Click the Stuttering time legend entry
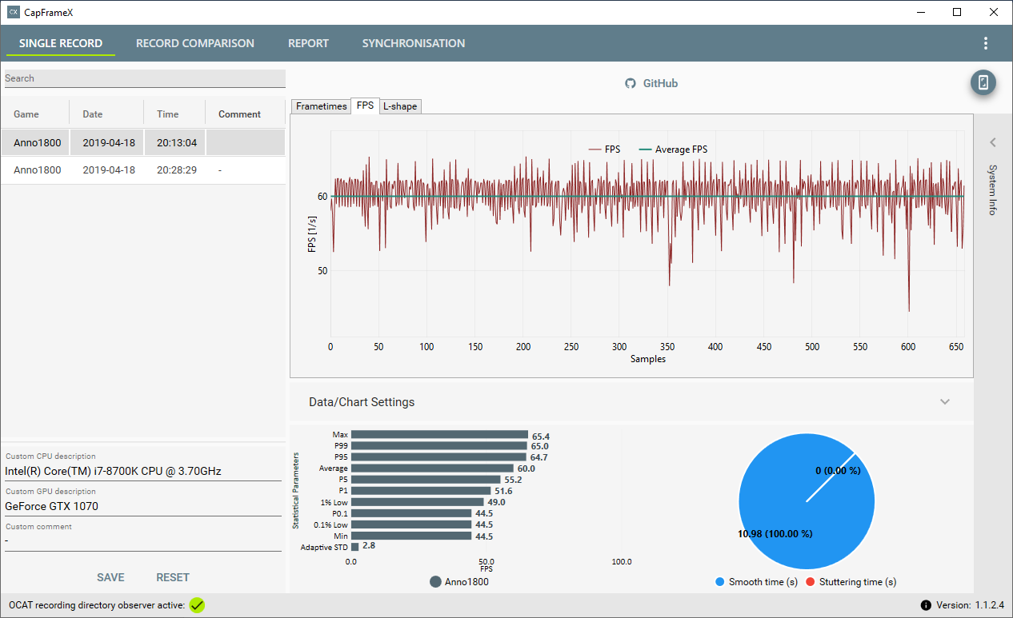 point(851,582)
